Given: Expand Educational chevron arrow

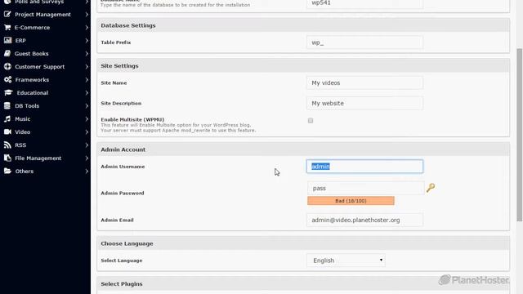Looking at the screenshot, I should [87, 92].
